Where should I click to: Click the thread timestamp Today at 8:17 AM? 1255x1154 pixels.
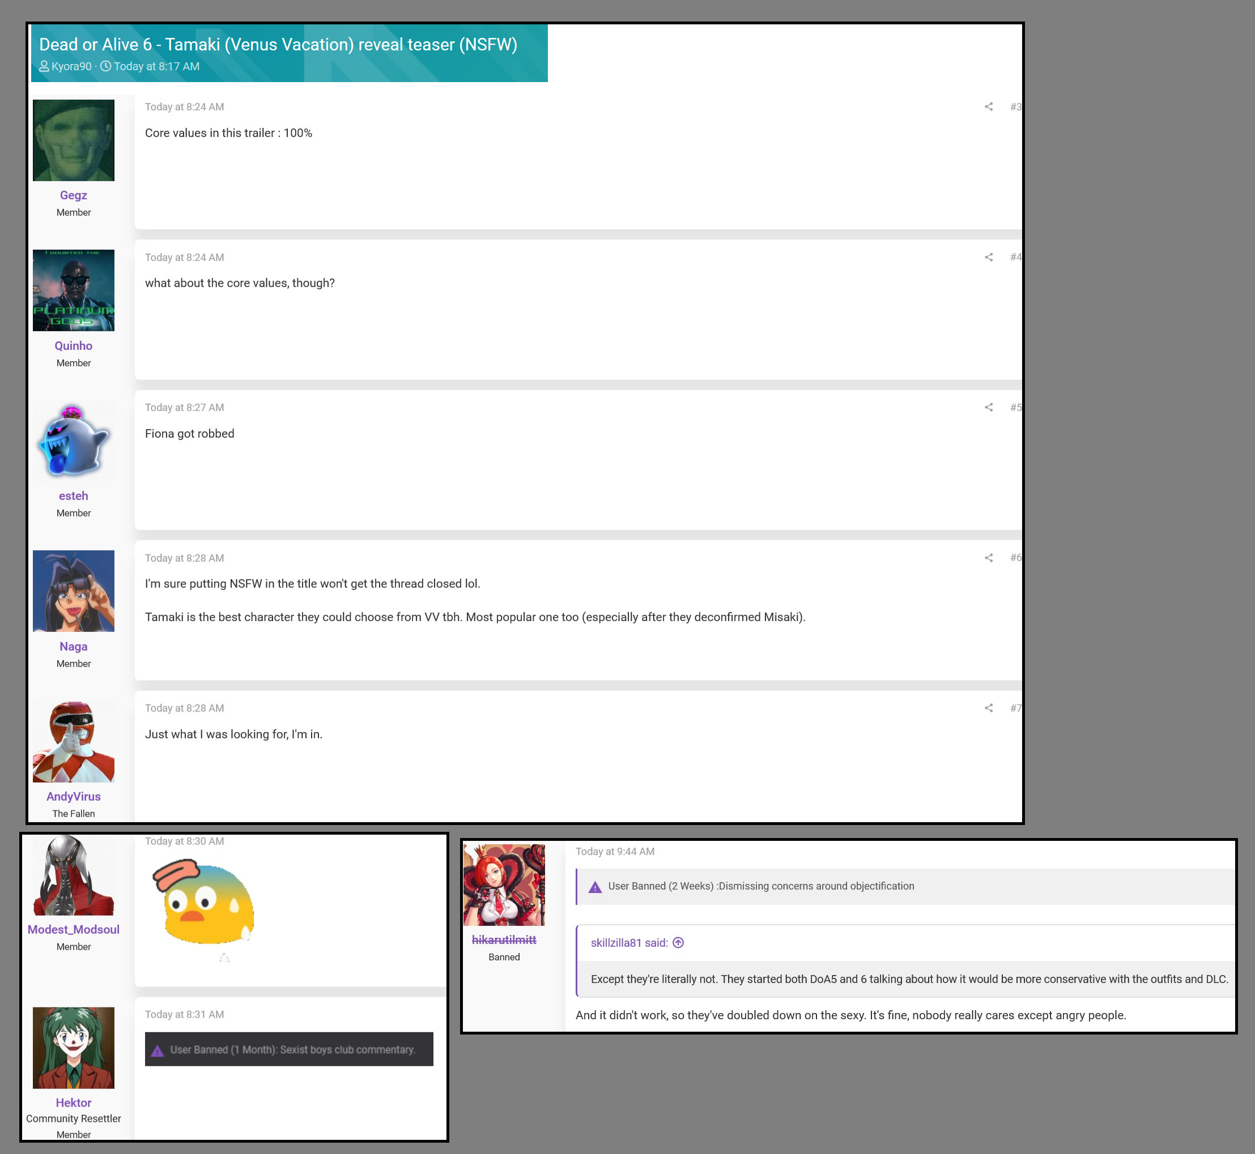[157, 66]
